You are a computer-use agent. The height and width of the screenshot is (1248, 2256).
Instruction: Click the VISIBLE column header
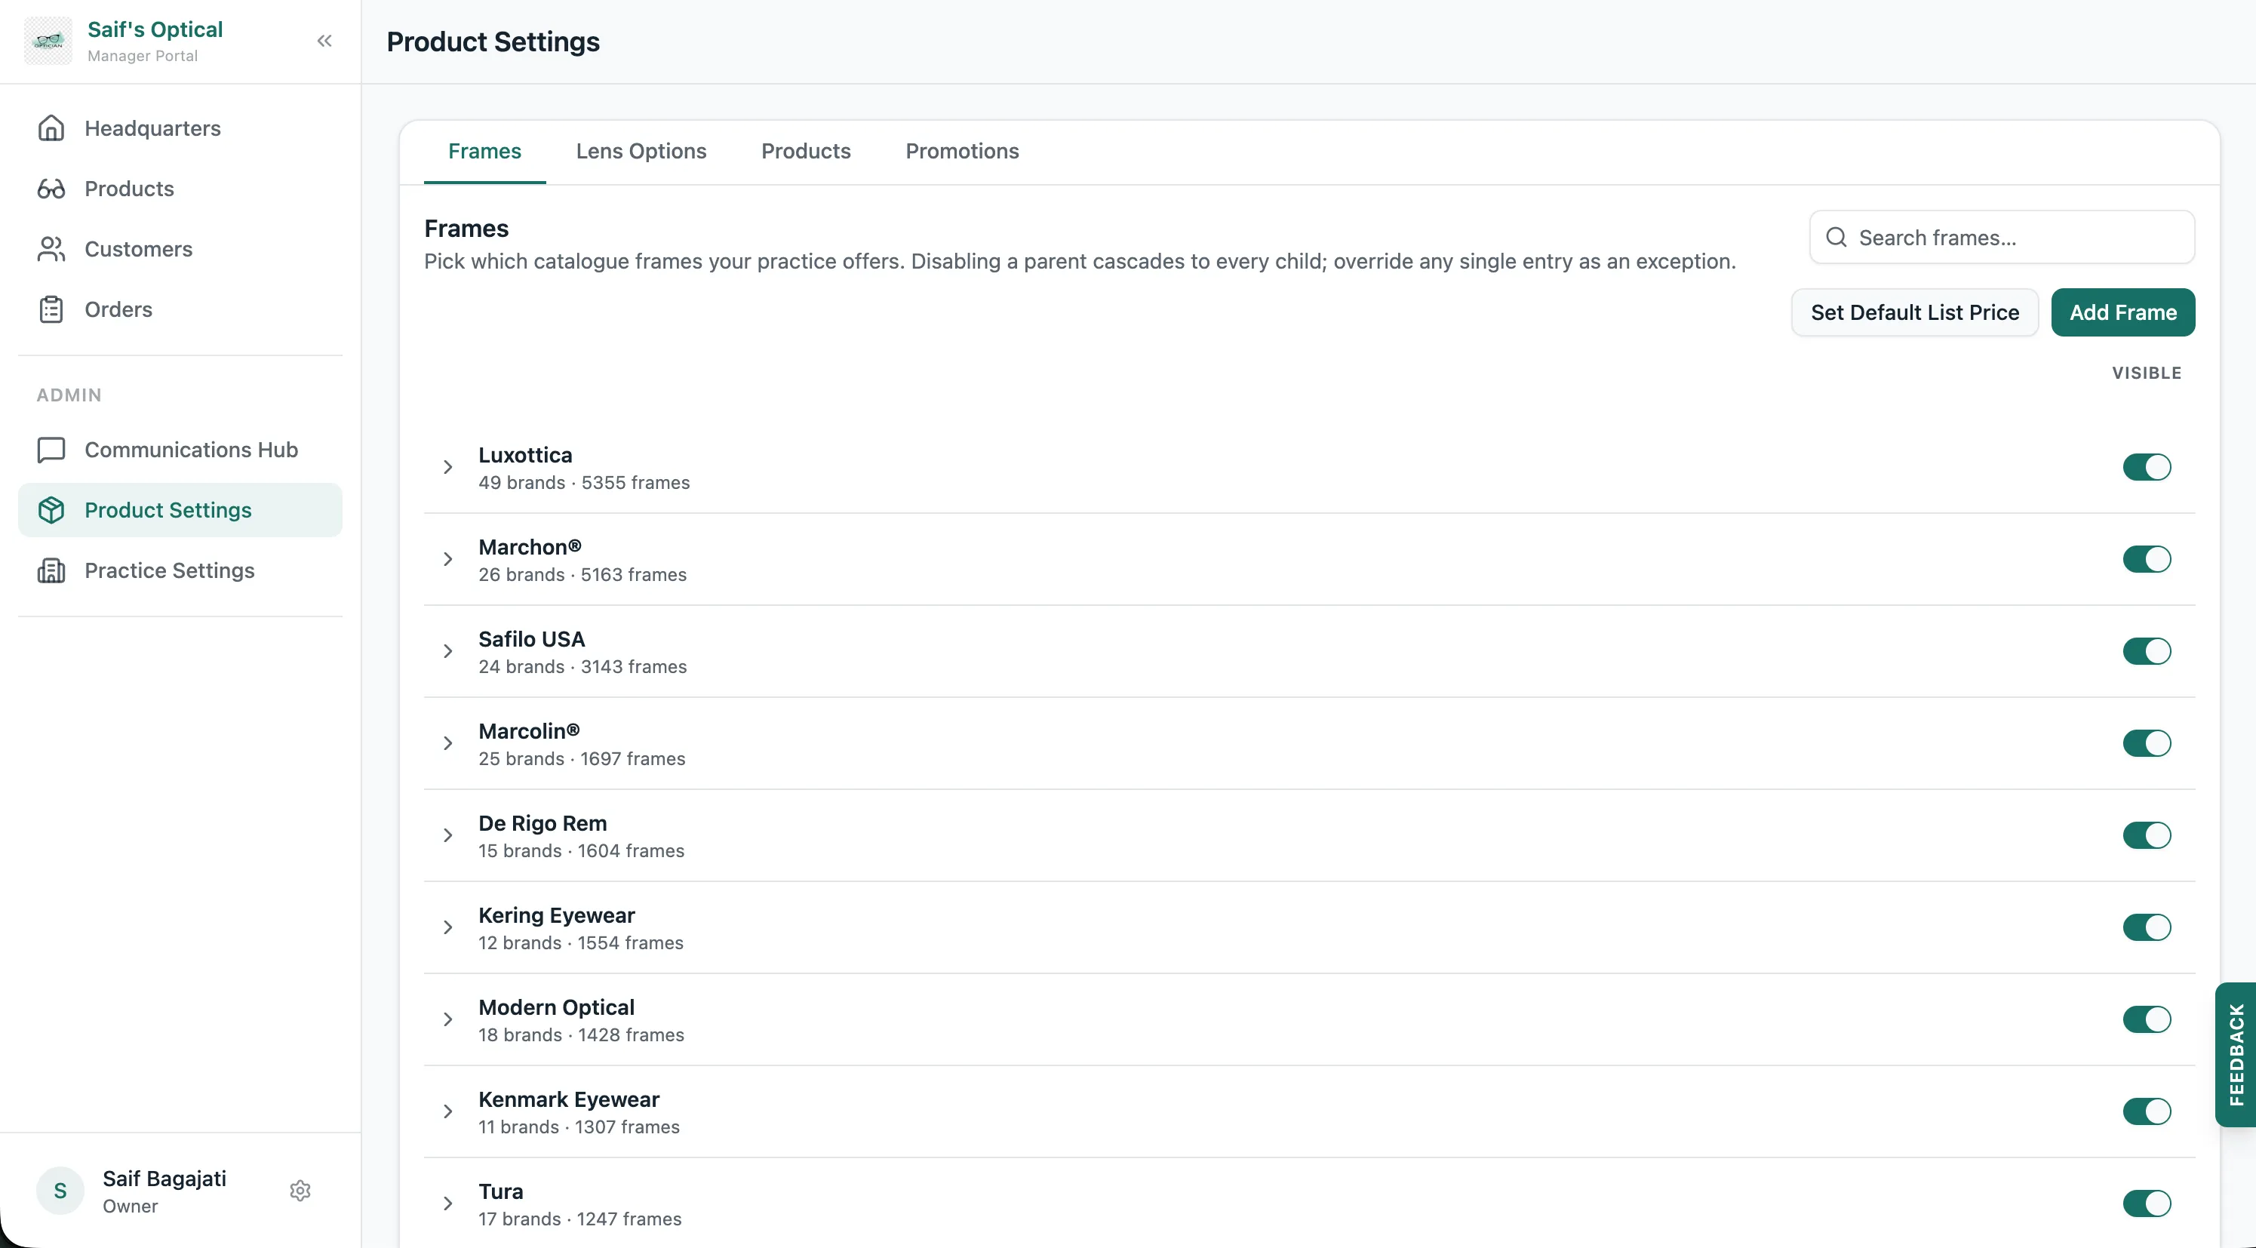click(2147, 372)
